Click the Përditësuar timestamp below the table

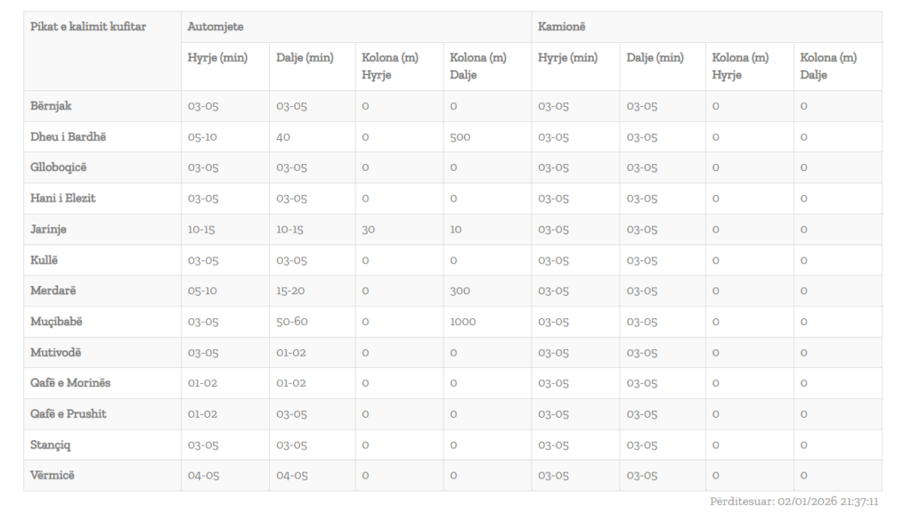click(x=794, y=502)
